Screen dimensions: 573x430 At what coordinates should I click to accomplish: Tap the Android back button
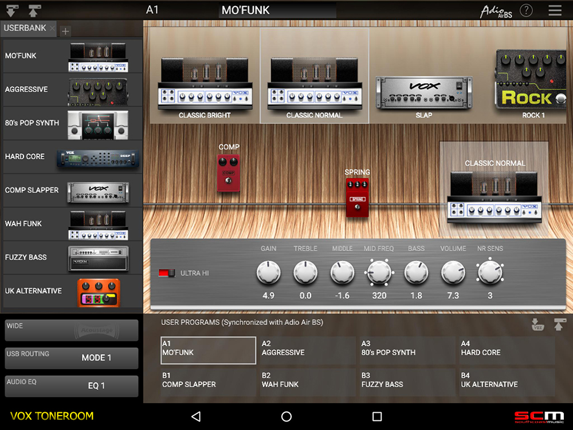(x=196, y=416)
